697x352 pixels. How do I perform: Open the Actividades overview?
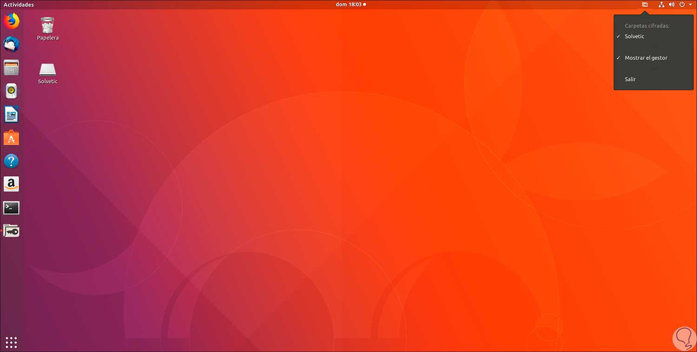19,5
